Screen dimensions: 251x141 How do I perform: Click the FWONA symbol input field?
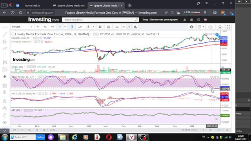(20, 27)
